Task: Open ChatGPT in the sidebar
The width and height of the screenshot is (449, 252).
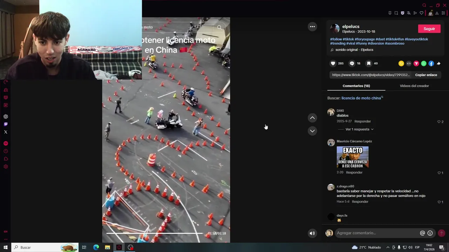Action: click(x=6, y=117)
